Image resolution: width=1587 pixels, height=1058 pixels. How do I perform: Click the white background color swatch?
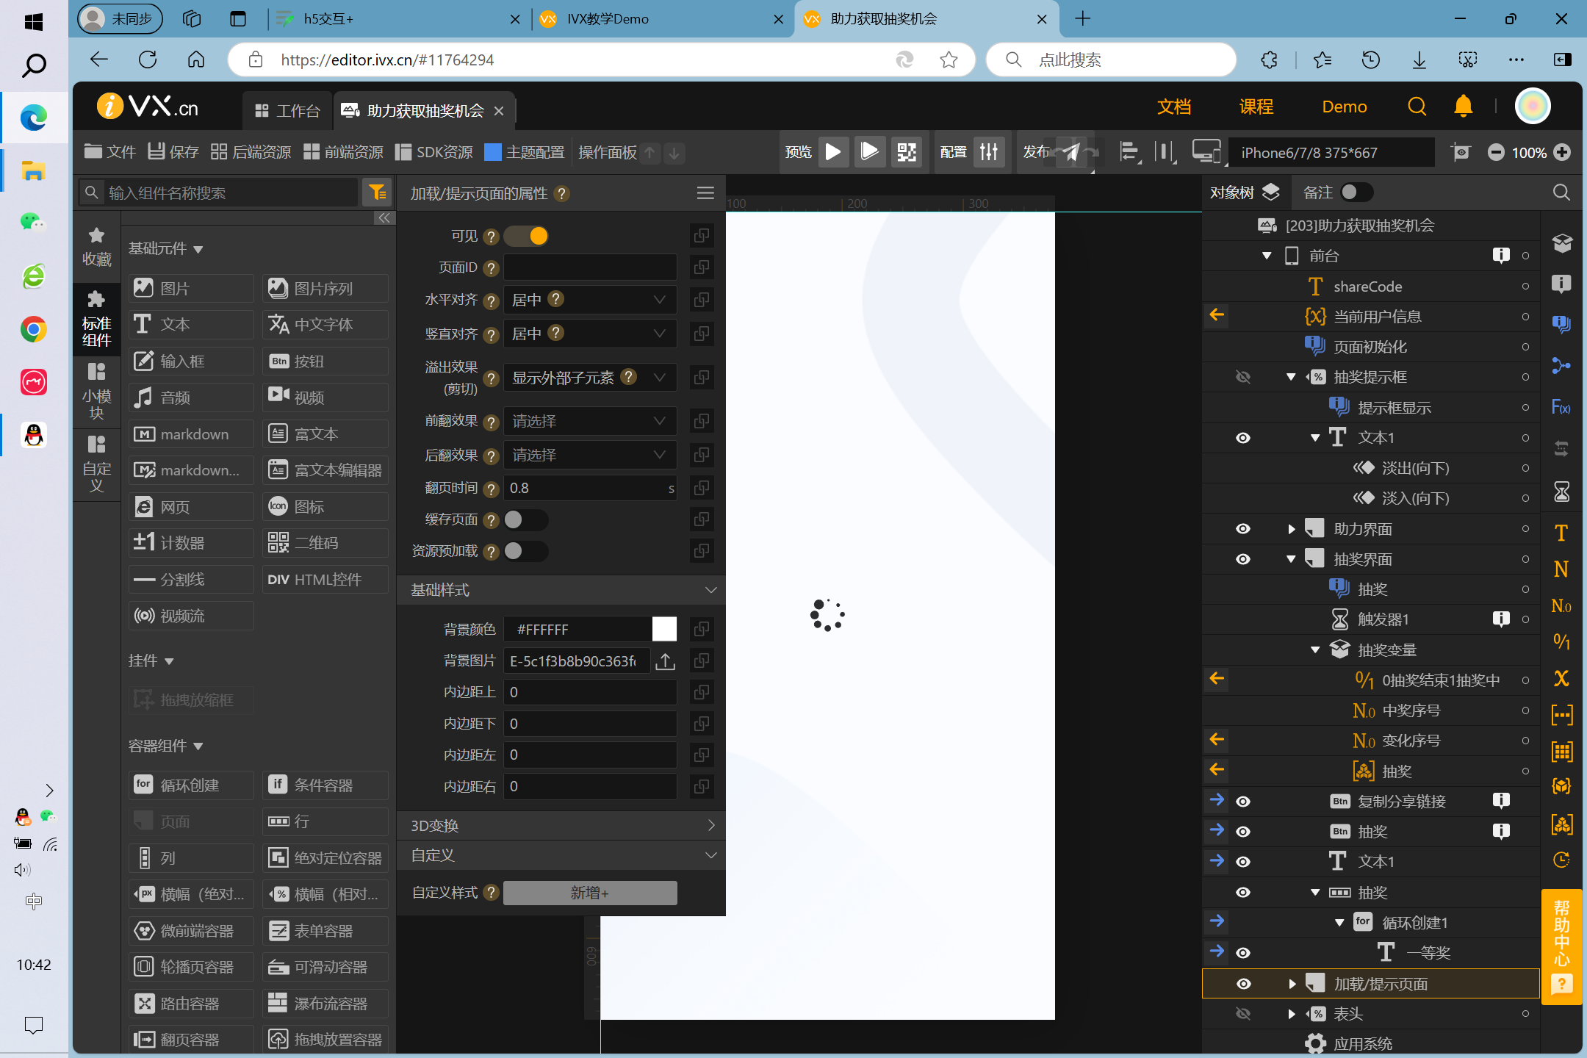pos(664,629)
